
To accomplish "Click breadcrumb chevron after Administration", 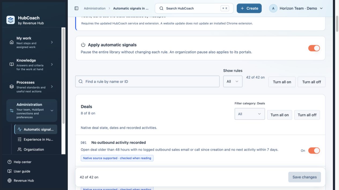I will 109,8.
